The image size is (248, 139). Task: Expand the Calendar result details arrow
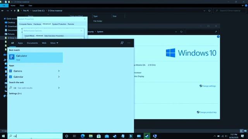pos(59,77)
